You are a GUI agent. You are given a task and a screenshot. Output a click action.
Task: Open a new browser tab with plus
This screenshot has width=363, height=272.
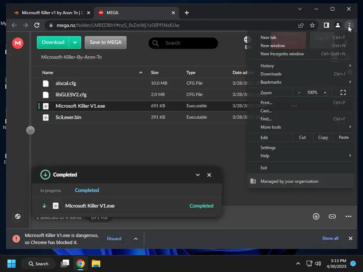tap(187, 13)
